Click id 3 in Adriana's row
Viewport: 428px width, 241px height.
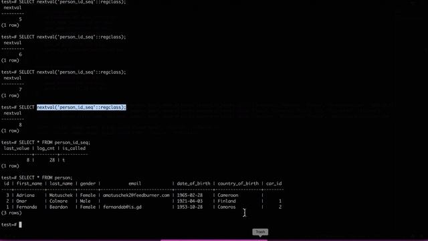pyautogui.click(x=7, y=195)
